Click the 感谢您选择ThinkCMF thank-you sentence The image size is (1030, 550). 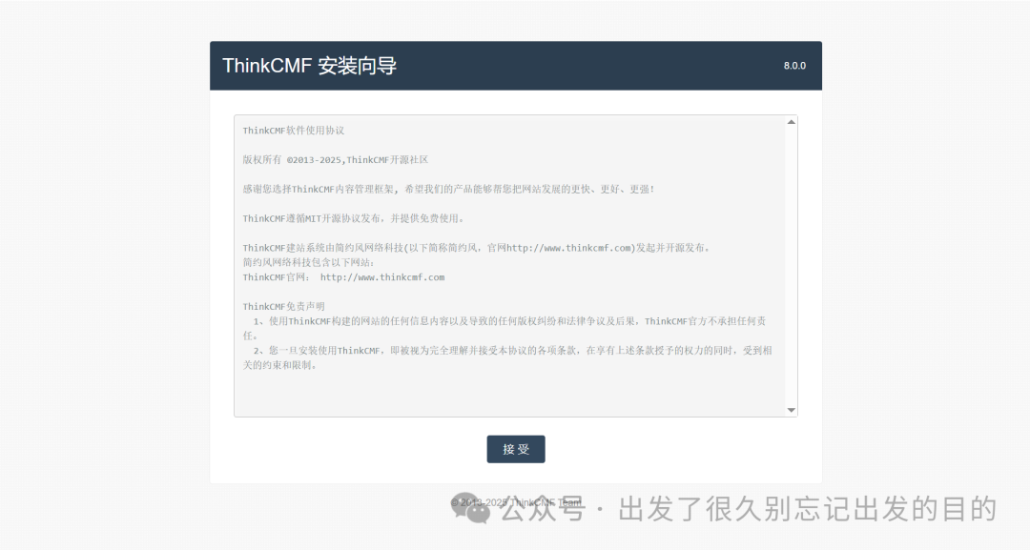coord(448,189)
